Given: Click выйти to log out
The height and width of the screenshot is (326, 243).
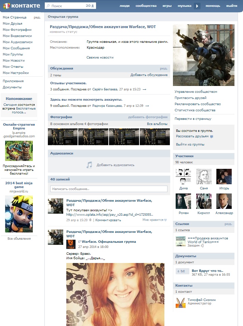Looking at the screenshot, I should pos(232,6).
